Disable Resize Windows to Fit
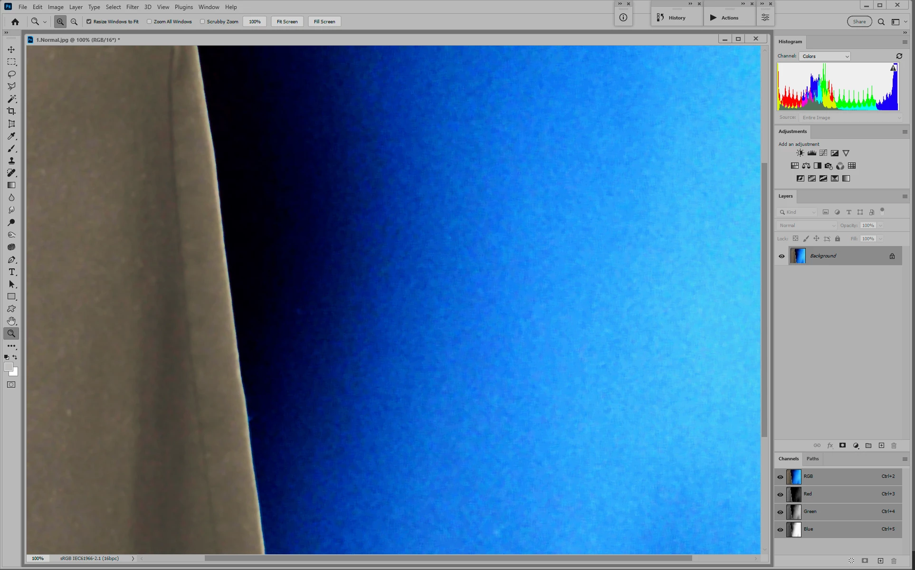This screenshot has width=915, height=570. click(x=89, y=21)
